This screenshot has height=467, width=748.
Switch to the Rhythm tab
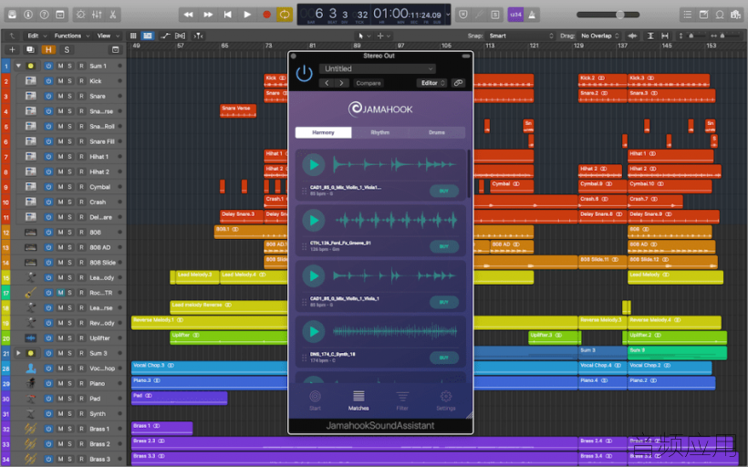pos(380,132)
